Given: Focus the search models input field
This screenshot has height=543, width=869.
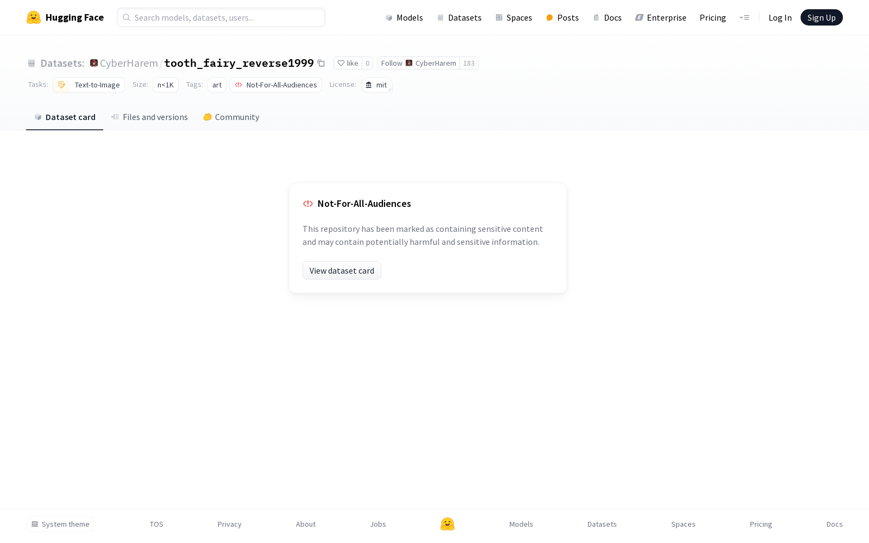Looking at the screenshot, I should tap(221, 17).
